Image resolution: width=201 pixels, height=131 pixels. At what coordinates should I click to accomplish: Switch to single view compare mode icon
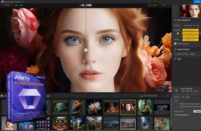tap(82, 5)
